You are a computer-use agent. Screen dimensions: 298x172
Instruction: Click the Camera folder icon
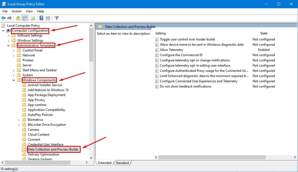coord(24,129)
